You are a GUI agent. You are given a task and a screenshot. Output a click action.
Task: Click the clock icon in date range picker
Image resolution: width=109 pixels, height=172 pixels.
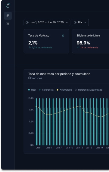(27, 22)
